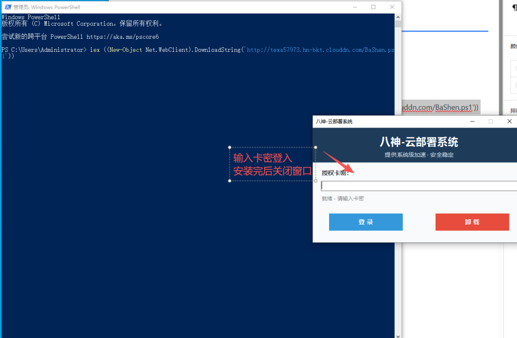
Task: Click the PowerShell icon in title bar
Action: click(8, 7)
